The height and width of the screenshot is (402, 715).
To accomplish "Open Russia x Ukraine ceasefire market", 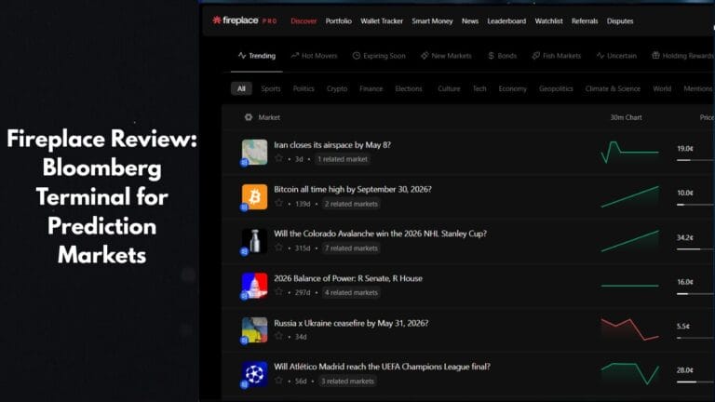I will (x=351, y=323).
